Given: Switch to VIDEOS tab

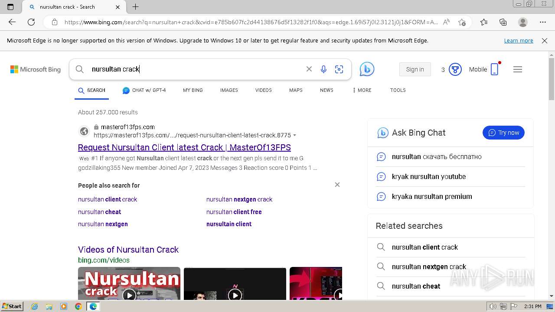Looking at the screenshot, I should tap(263, 91).
